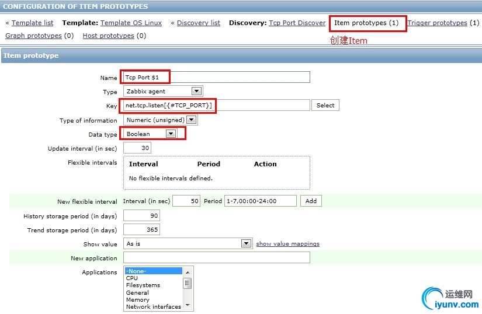Click the Action column header
The width and height of the screenshot is (482, 314).
pyautogui.click(x=265, y=164)
